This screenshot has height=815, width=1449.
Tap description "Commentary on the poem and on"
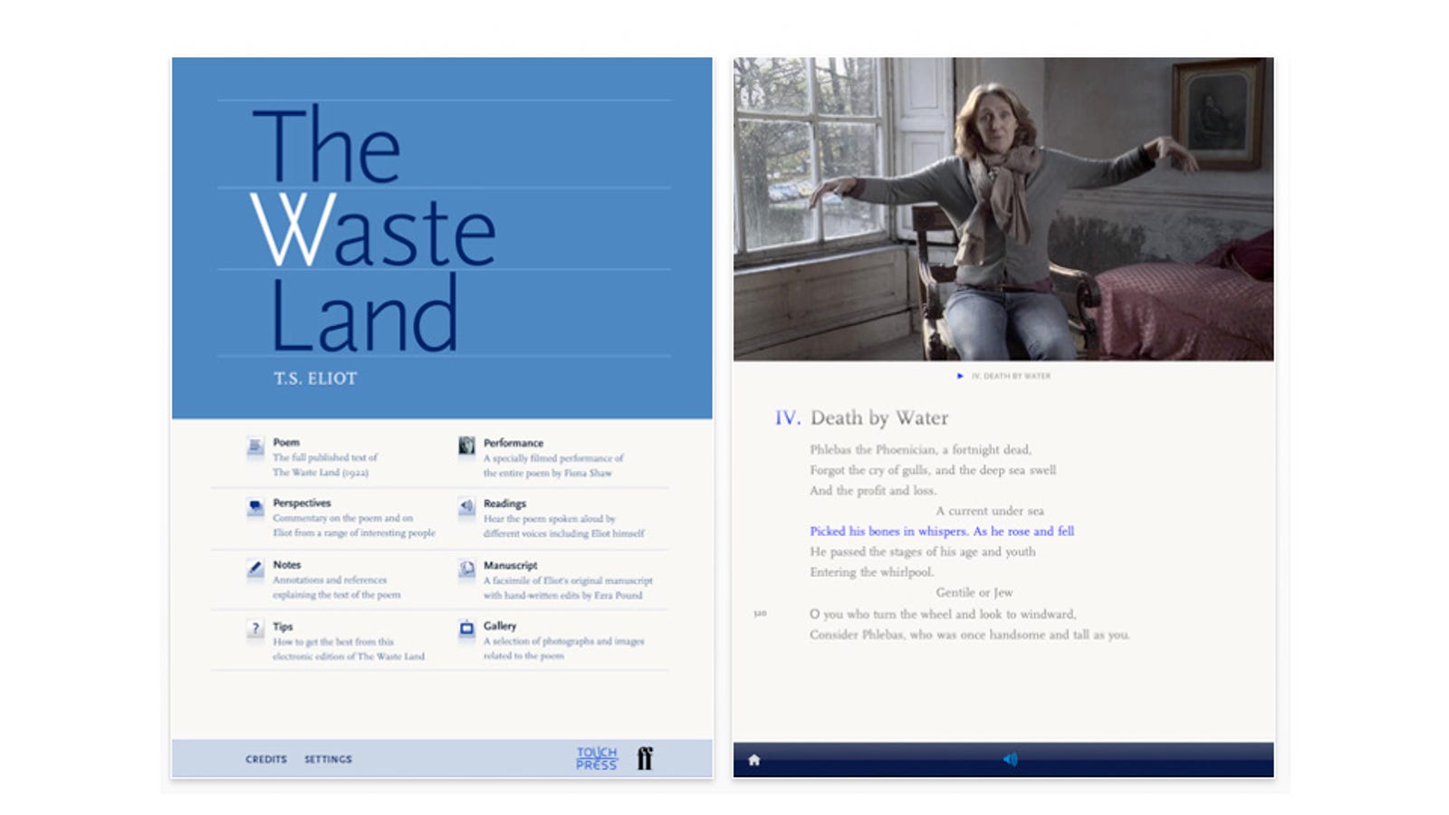point(342,518)
